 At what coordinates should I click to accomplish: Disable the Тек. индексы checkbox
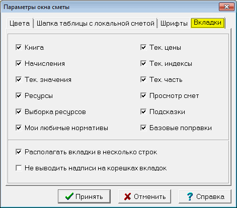pyautogui.click(x=143, y=63)
